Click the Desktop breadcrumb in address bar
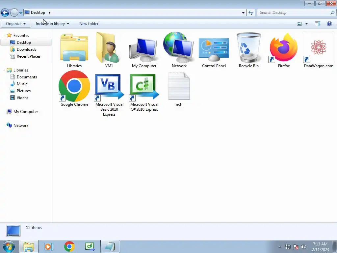Viewport: 337px width, 253px height. coord(38,13)
